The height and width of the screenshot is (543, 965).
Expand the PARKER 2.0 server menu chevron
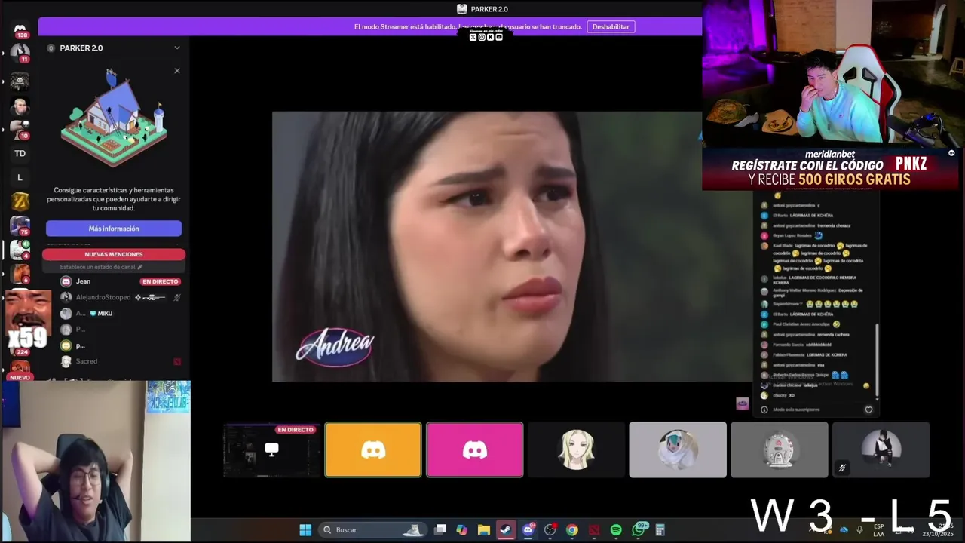(177, 48)
